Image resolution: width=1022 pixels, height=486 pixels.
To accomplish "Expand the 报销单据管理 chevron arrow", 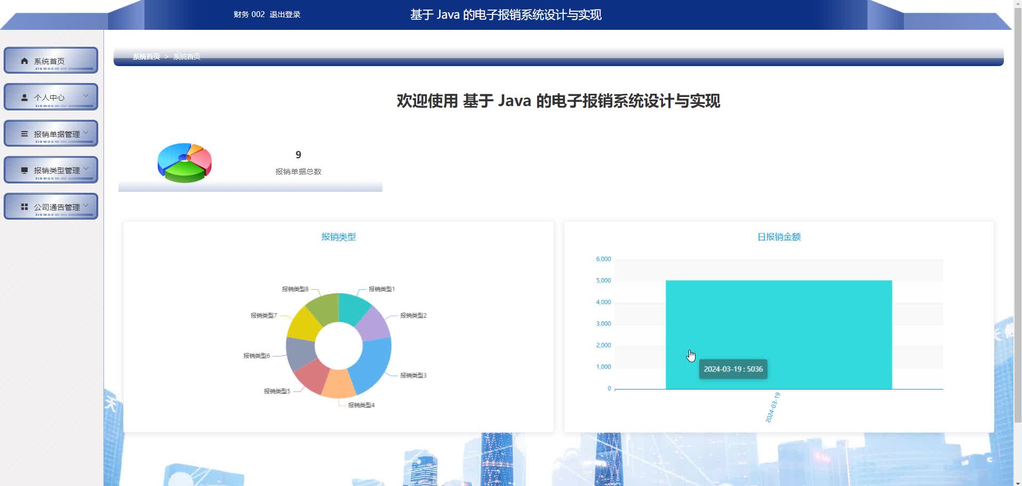I will click(x=86, y=133).
